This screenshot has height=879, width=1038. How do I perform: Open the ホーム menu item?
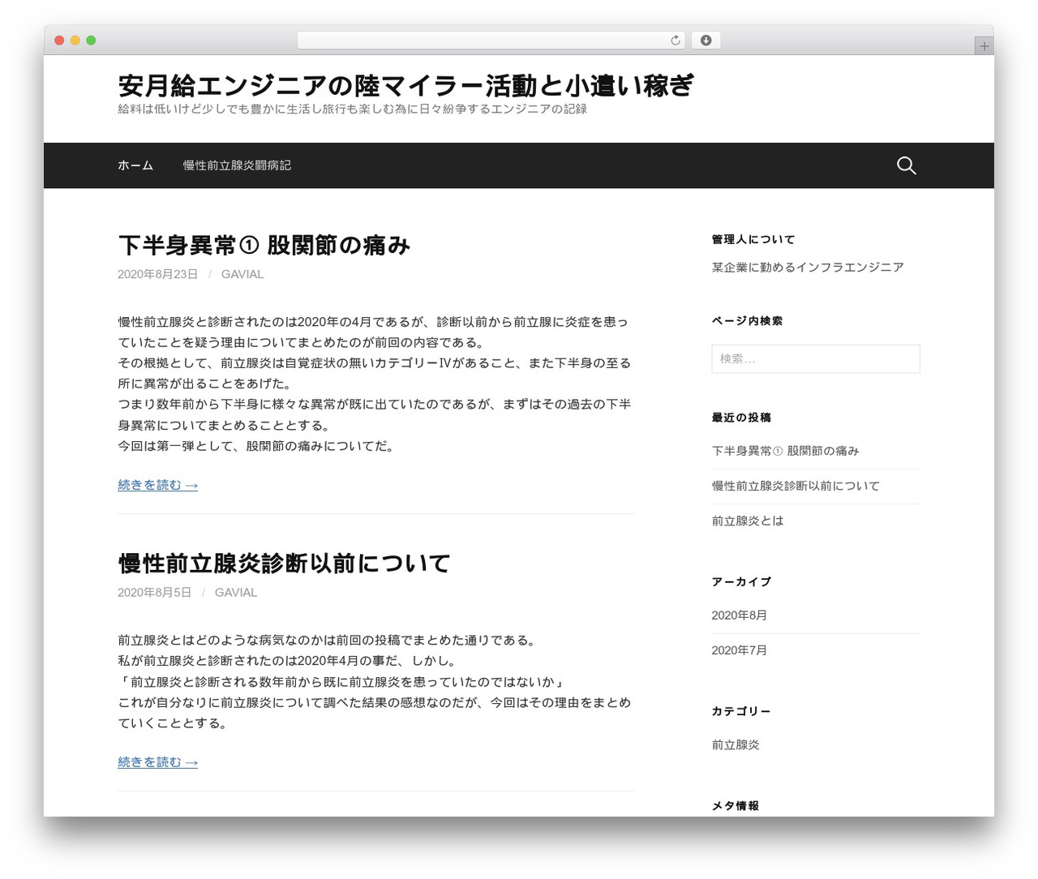[135, 165]
